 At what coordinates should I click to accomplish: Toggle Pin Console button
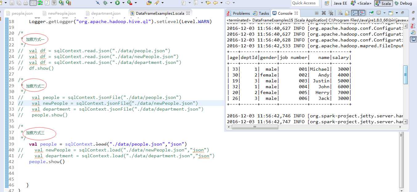pyautogui.click(x=371, y=13)
